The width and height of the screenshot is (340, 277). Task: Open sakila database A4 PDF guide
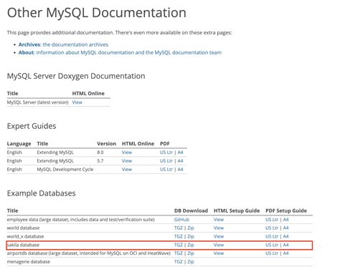(285, 245)
